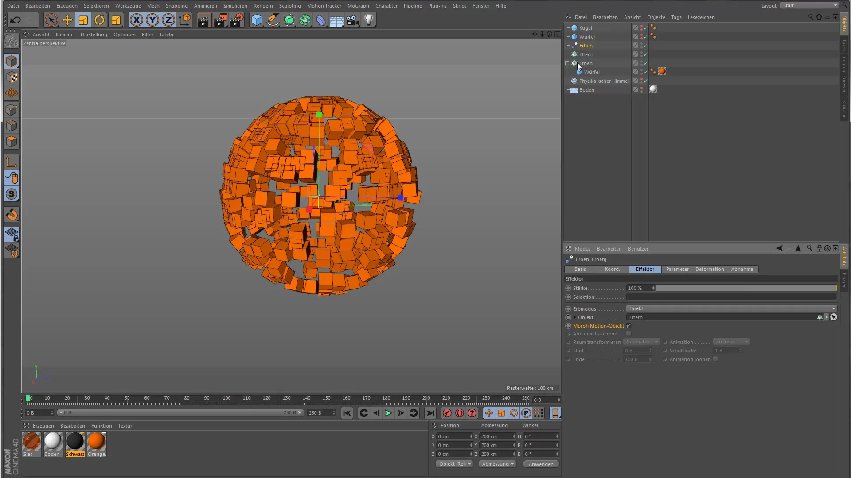Open the Abmessung dropdown
Viewport: 851px width, 478px height.
pos(497,464)
